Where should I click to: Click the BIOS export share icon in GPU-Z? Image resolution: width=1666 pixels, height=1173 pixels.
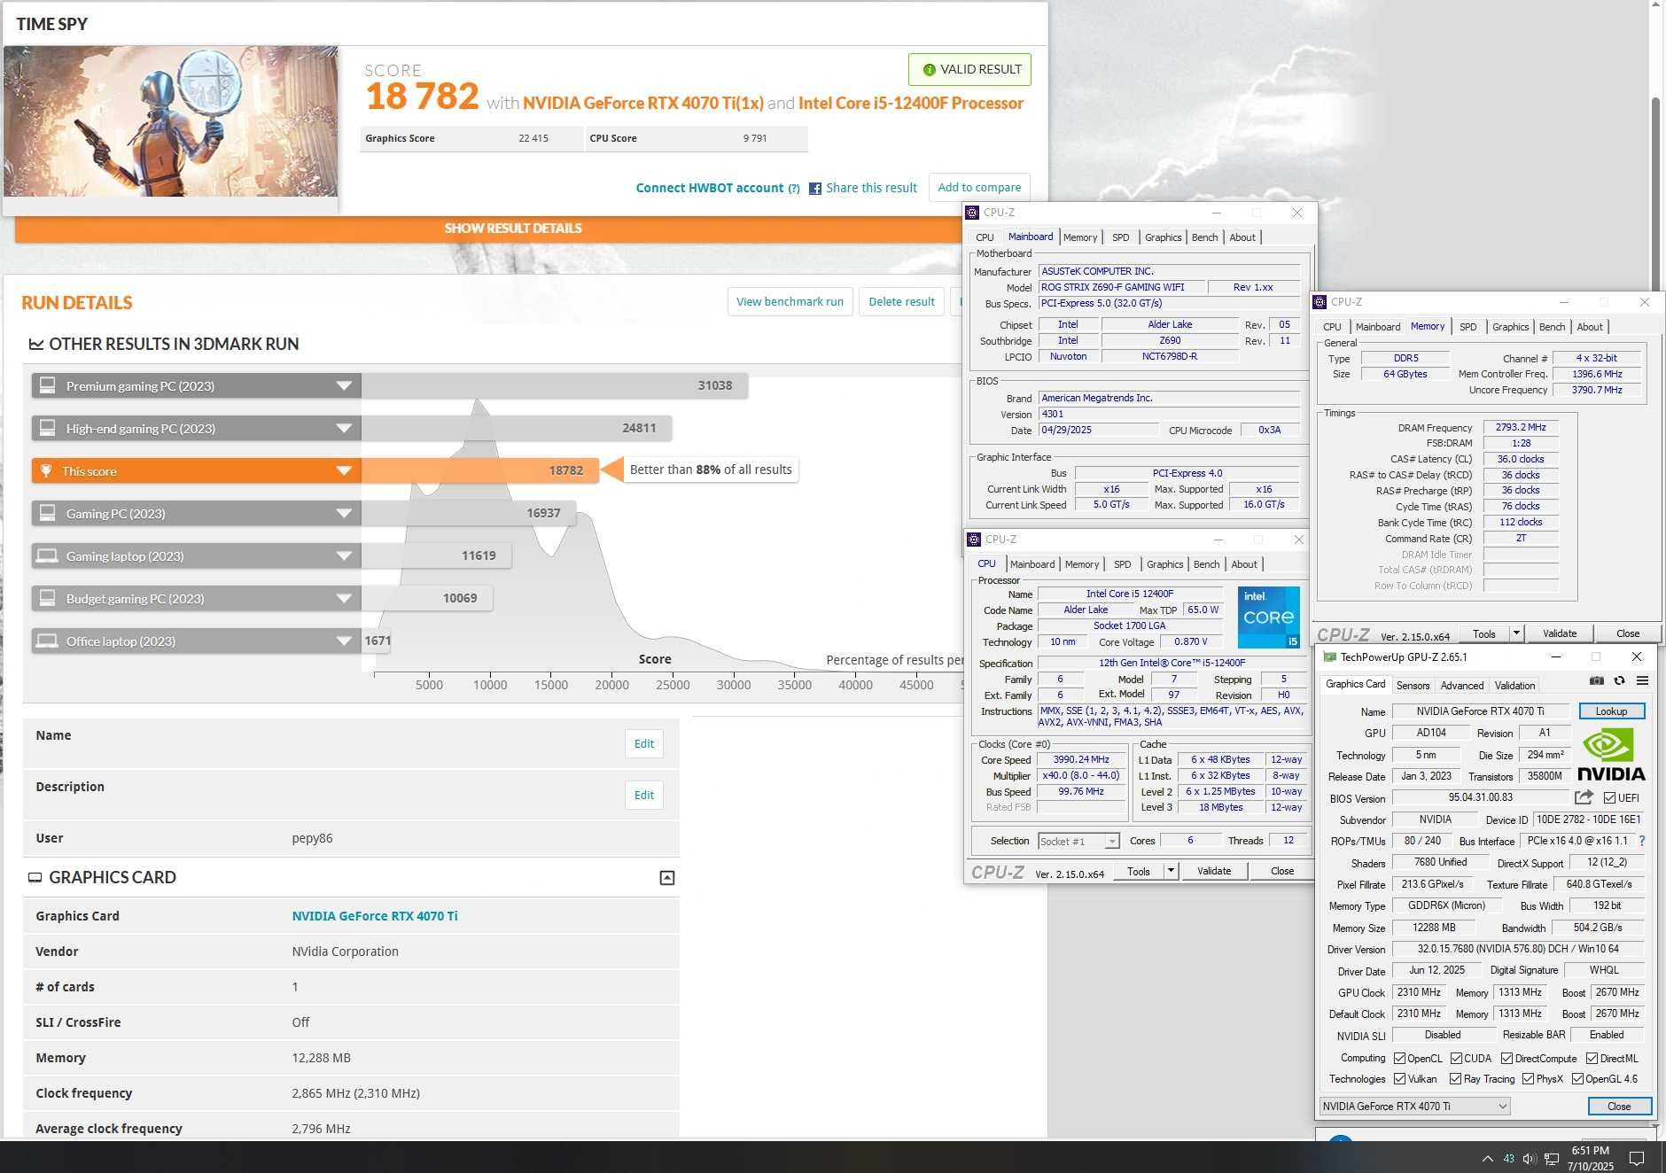tap(1584, 797)
